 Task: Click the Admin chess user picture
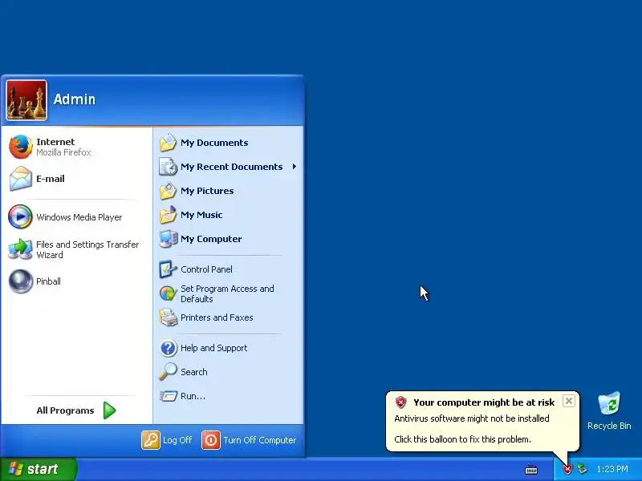click(26, 100)
